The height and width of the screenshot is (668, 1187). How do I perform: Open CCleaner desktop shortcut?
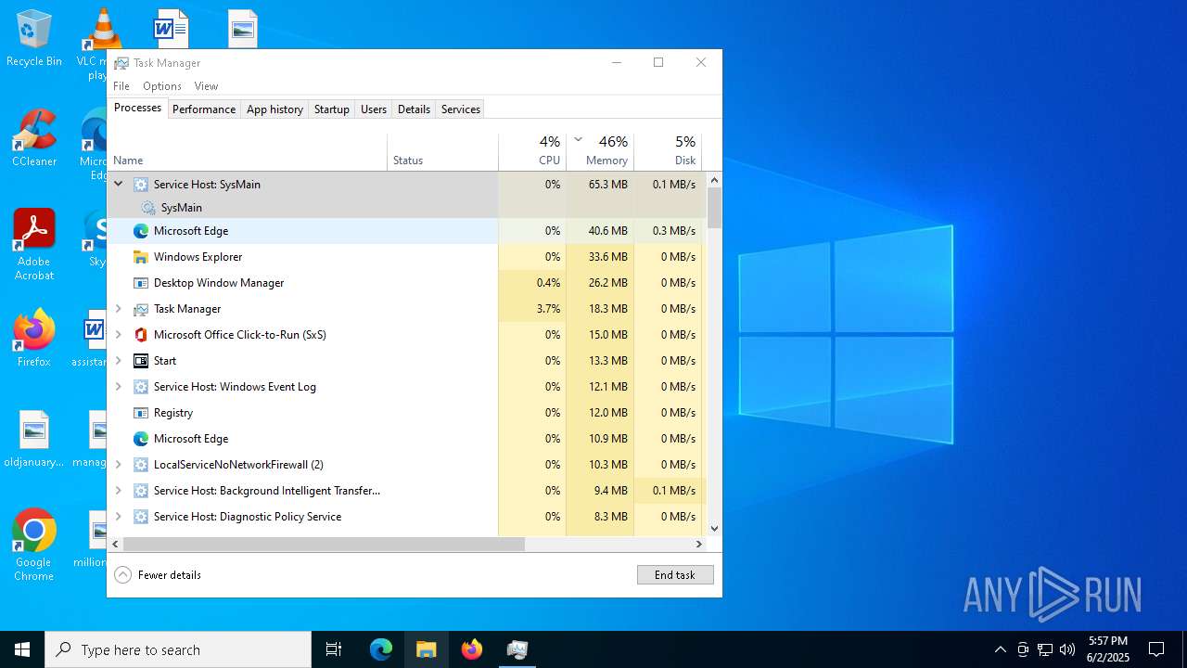pyautogui.click(x=34, y=138)
